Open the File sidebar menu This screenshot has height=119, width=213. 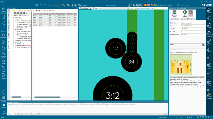[x=4, y=17]
